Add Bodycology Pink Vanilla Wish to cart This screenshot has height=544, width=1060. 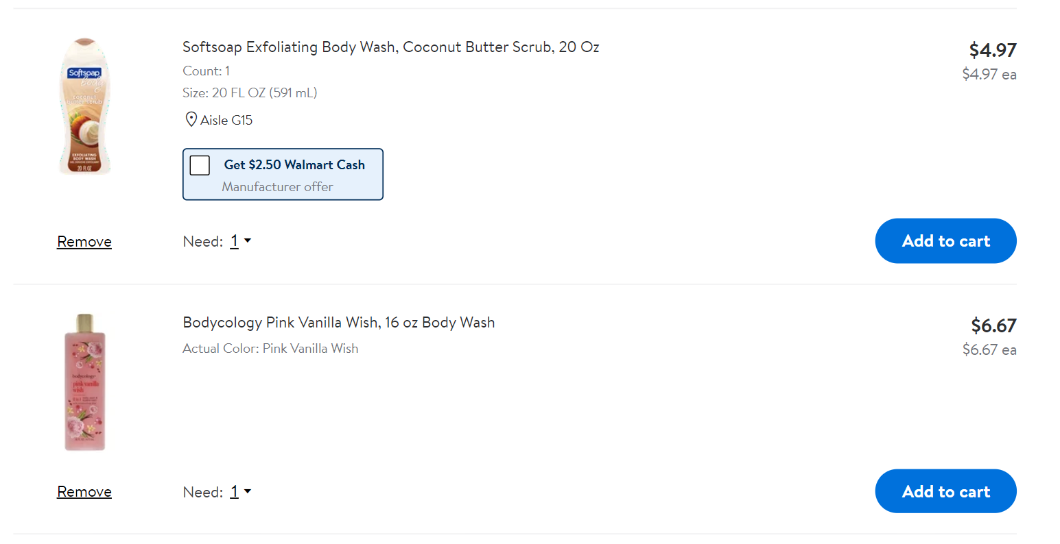[x=945, y=491]
